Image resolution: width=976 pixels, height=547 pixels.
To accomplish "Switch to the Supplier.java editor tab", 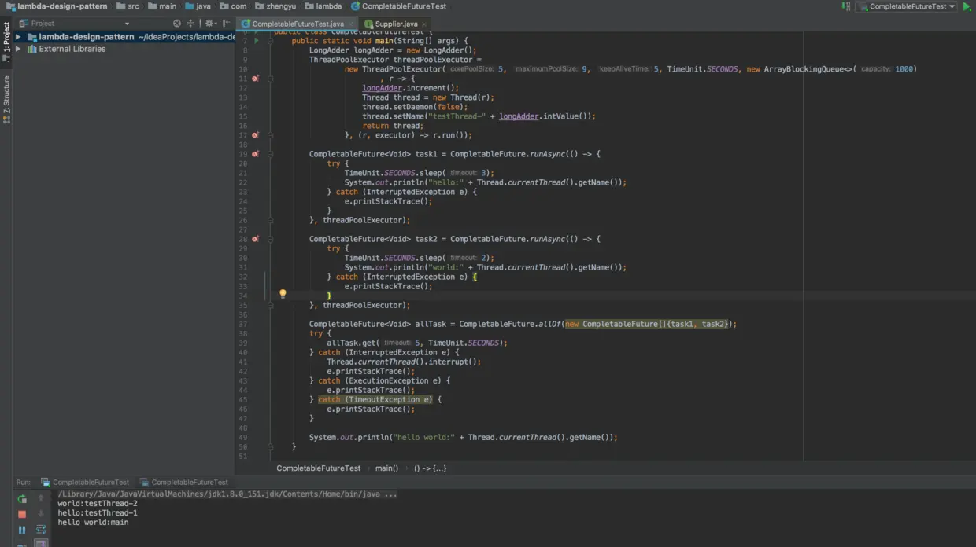I will pos(396,24).
